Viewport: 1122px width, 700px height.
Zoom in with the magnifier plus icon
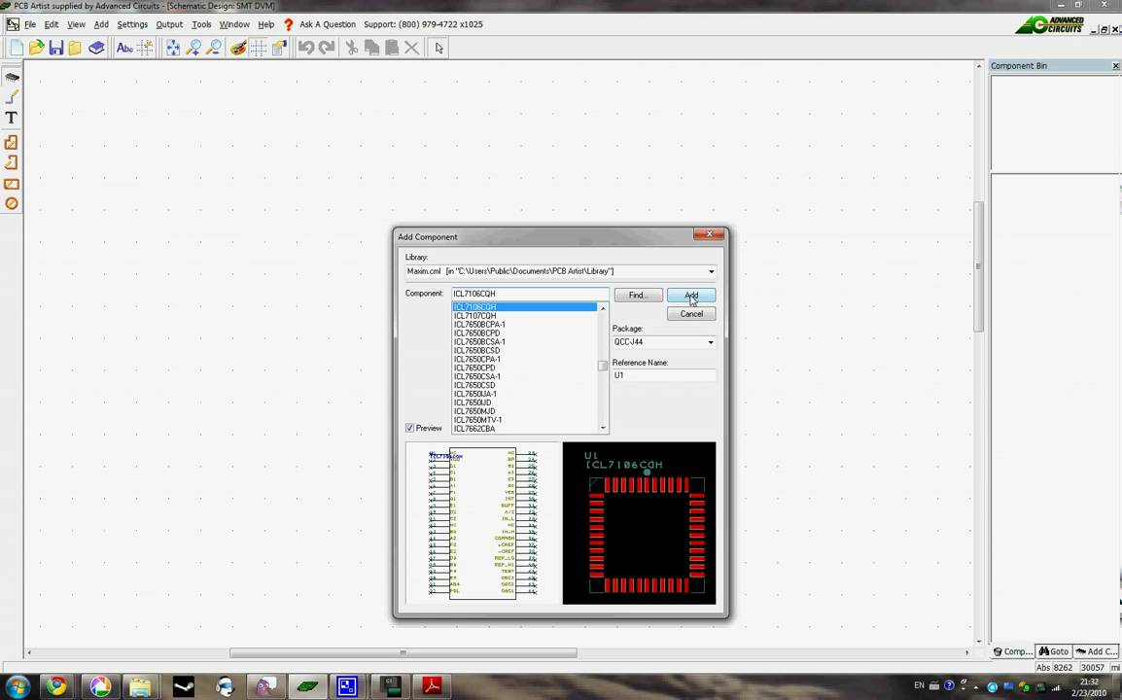tap(193, 48)
